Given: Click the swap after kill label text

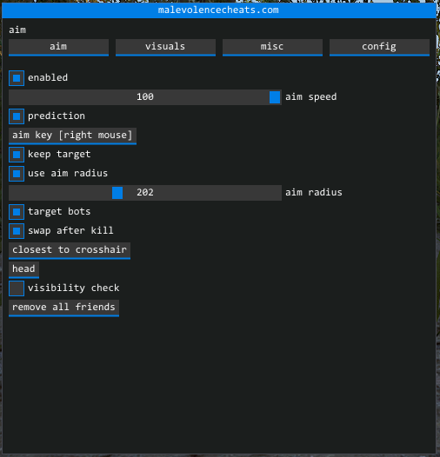Looking at the screenshot, I should pos(70,230).
